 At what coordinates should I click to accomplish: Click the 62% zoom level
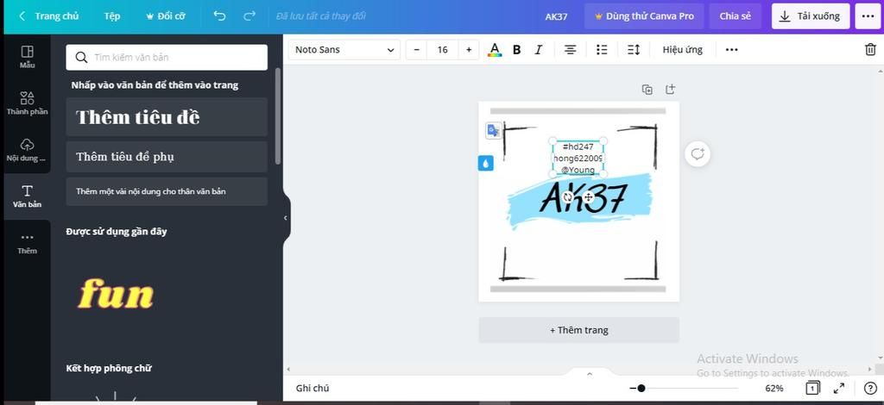pyautogui.click(x=774, y=388)
